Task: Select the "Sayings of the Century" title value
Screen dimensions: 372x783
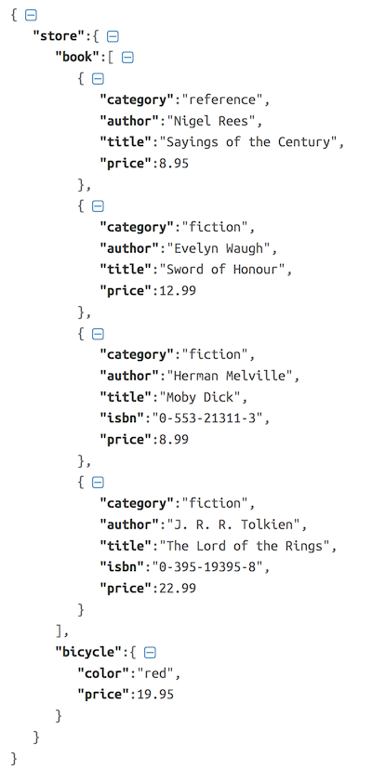Action: (x=248, y=142)
